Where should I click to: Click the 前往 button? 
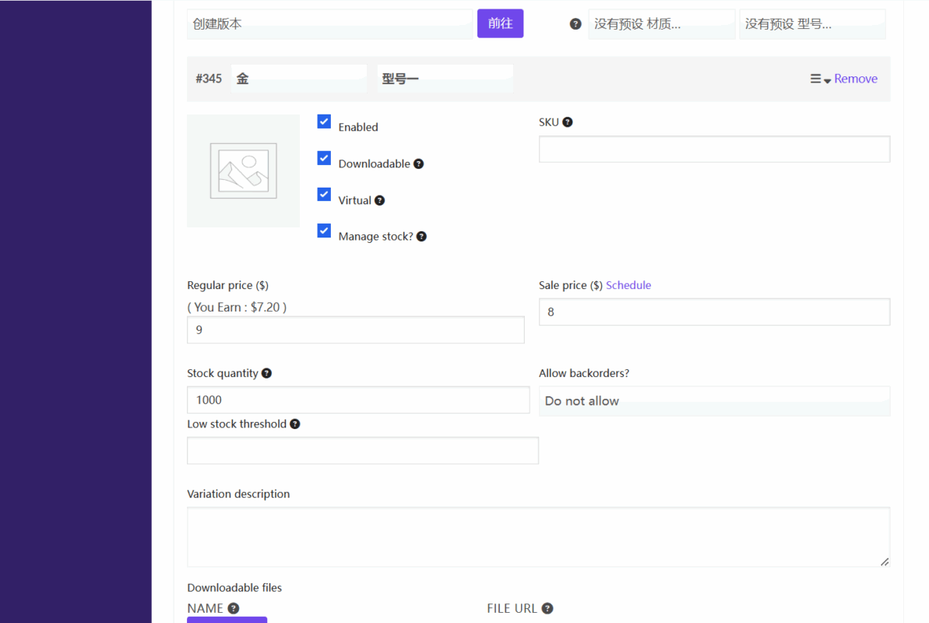coord(500,23)
